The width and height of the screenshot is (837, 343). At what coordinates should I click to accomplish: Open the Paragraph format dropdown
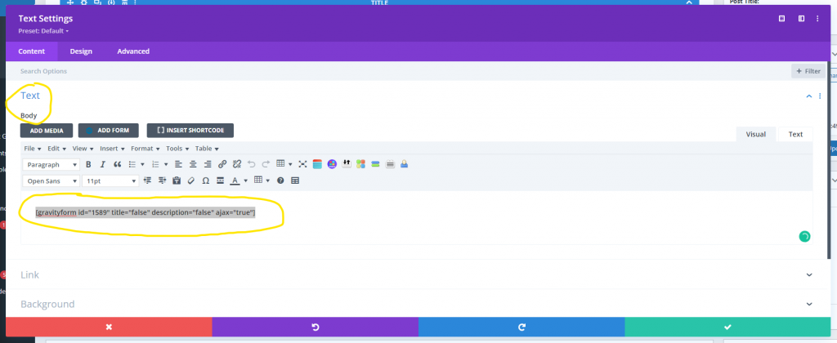(51, 165)
